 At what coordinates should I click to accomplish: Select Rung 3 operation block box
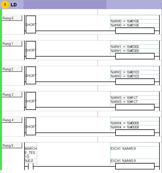coord(135,107)
